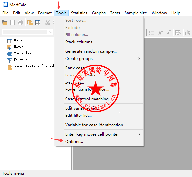Choose Edit variables list... menu entry
This screenshot has height=177, width=192.
pos(99,108)
